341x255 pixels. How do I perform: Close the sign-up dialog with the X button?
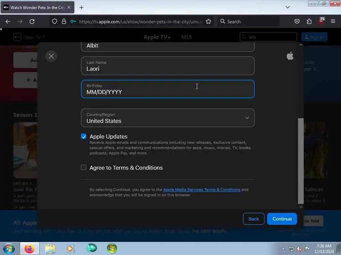tap(51, 56)
